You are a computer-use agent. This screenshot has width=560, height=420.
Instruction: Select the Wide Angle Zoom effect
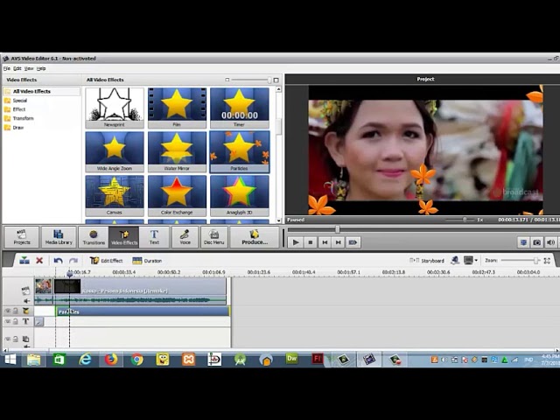click(115, 151)
